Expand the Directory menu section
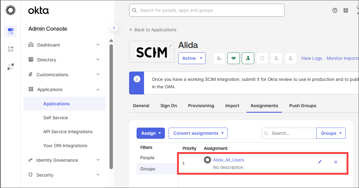The width and height of the screenshot is (359, 188). click(98, 59)
